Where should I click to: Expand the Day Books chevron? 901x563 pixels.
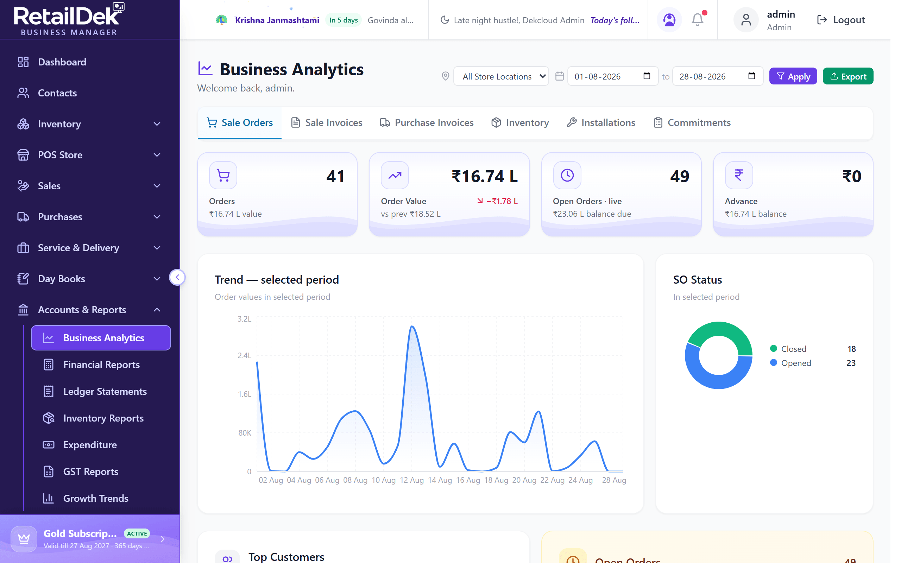point(157,279)
